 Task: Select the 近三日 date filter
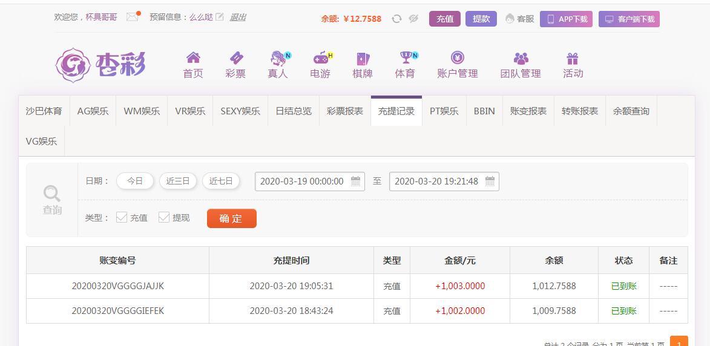(178, 181)
